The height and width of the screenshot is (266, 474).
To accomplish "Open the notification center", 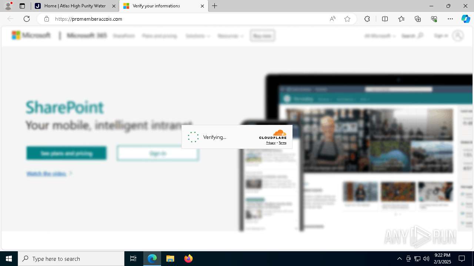I will [x=462, y=259].
